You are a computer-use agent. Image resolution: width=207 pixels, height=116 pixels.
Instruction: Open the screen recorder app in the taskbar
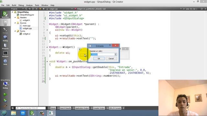tap(42, 113)
